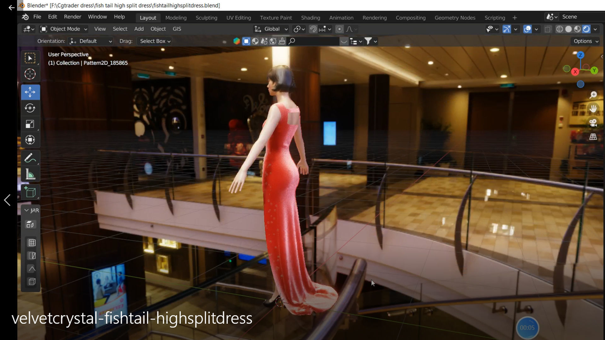Toggle solid viewport shading
Screen dimensions: 605x340
568,29
